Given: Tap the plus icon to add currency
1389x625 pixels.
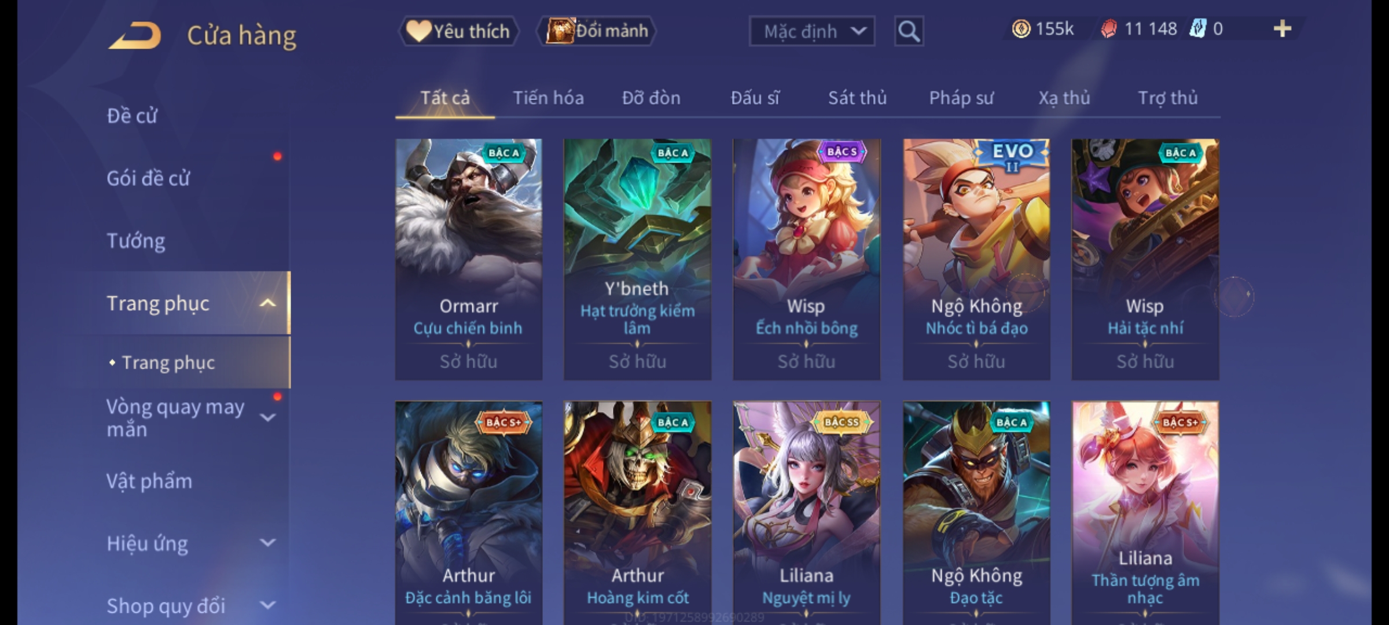Looking at the screenshot, I should pos(1283,29).
